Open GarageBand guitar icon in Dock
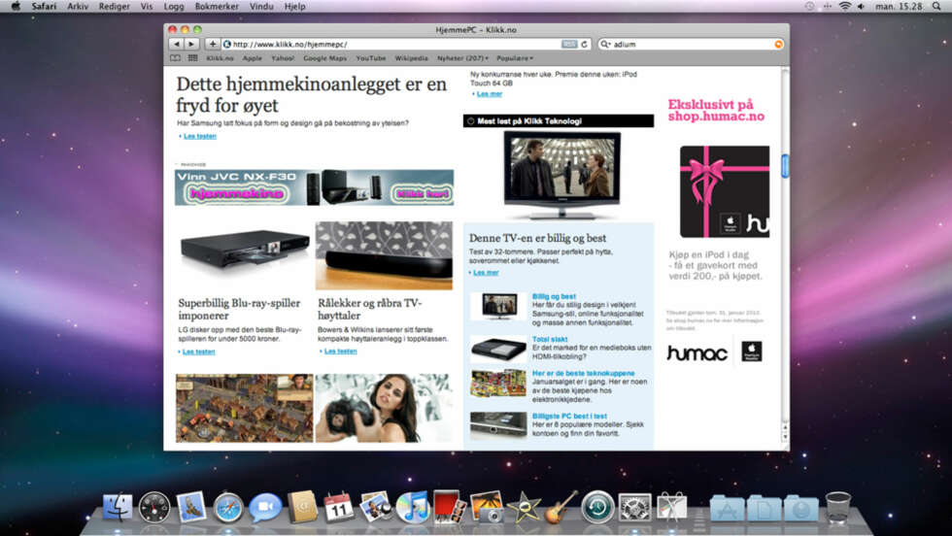 (561, 507)
